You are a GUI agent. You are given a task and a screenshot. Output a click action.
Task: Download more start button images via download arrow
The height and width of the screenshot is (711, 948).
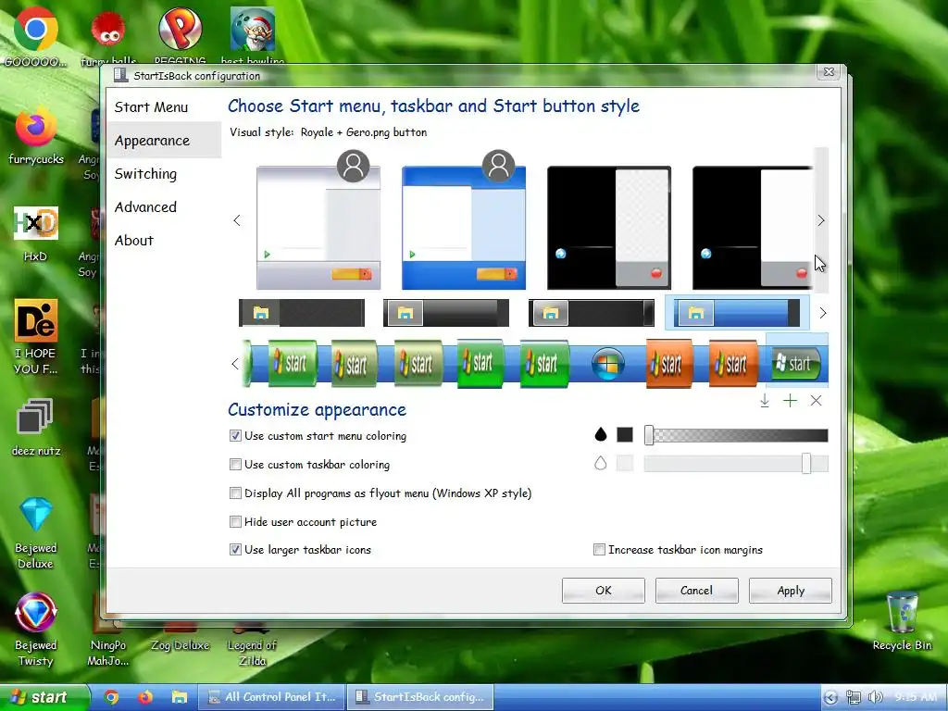764,400
